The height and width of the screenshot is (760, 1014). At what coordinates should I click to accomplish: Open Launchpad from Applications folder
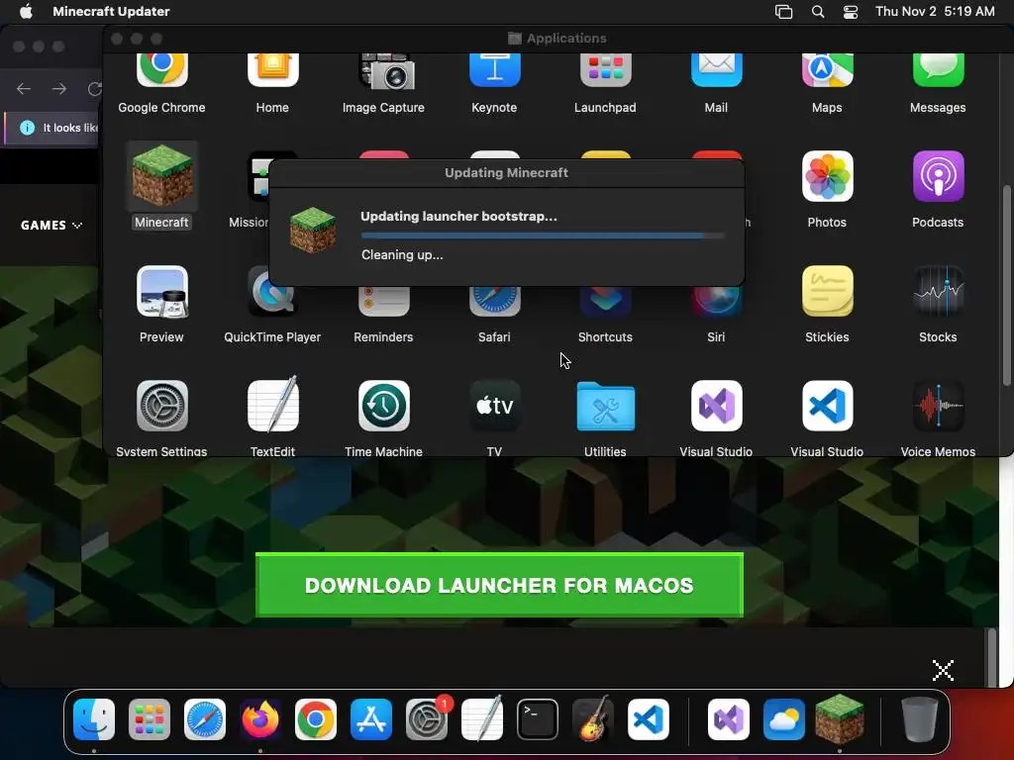pyautogui.click(x=605, y=70)
